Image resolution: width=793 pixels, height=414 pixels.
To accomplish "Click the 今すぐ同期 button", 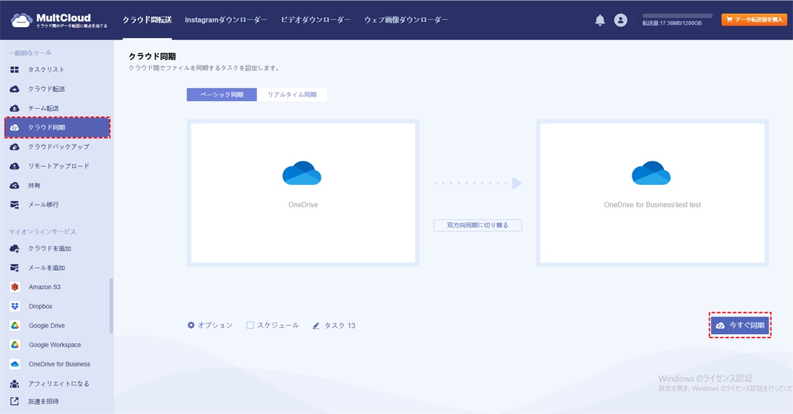I will 740,326.
